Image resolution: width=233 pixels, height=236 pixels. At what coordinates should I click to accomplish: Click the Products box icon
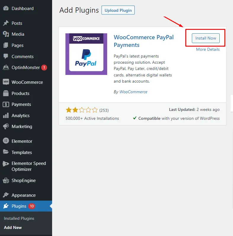[x=6, y=93]
